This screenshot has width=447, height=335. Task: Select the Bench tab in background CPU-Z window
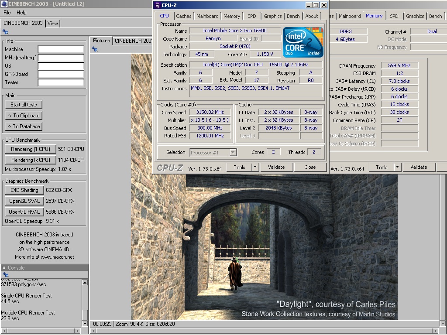click(x=435, y=16)
